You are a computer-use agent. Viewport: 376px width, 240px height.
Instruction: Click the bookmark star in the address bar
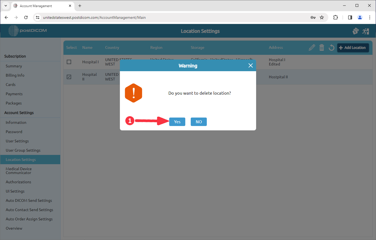coord(322,17)
